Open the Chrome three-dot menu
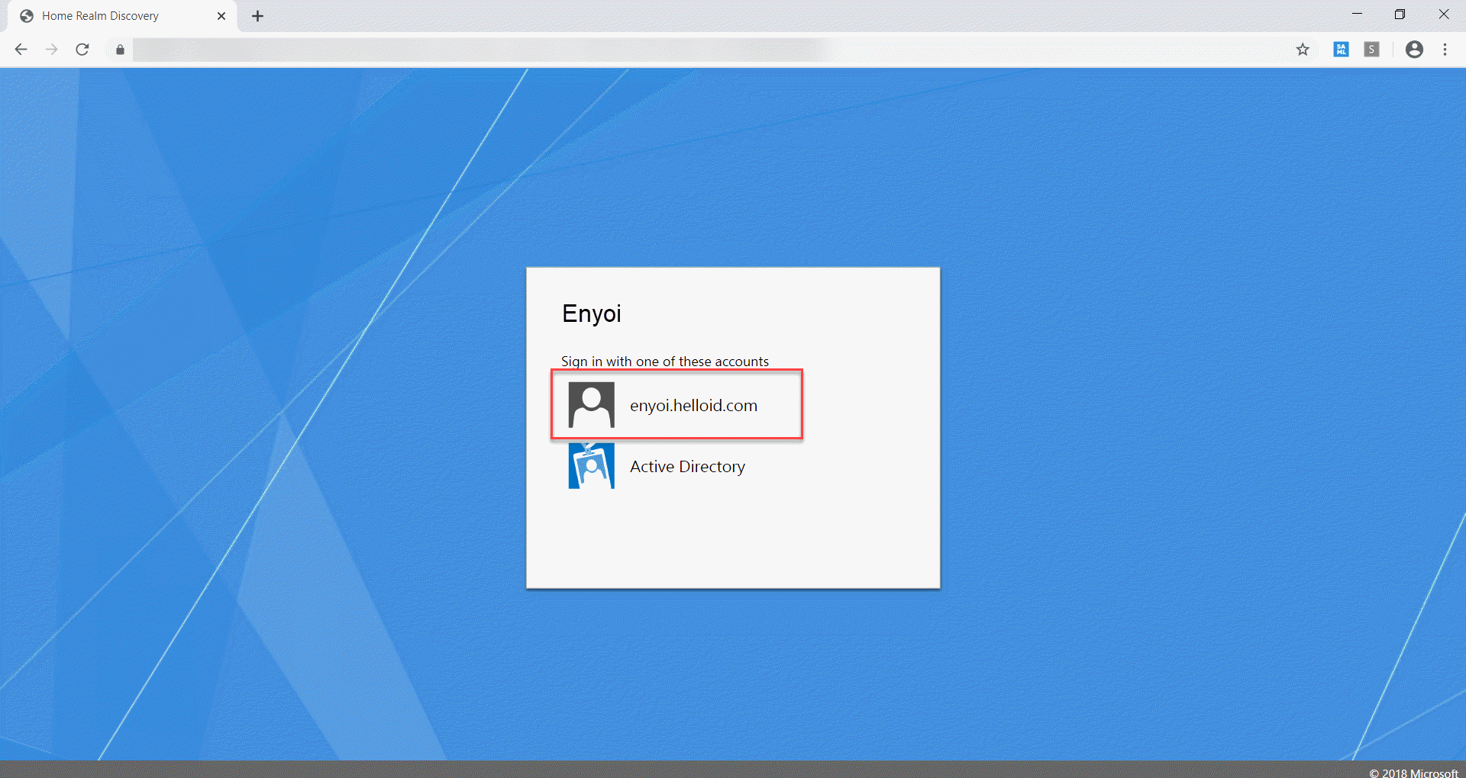Viewport: 1466px width, 778px height. [x=1445, y=50]
